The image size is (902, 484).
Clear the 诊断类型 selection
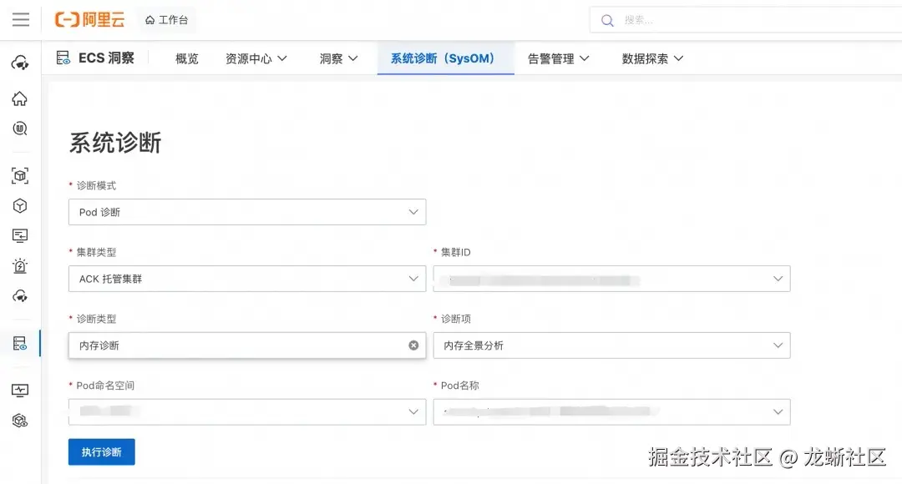[413, 345]
